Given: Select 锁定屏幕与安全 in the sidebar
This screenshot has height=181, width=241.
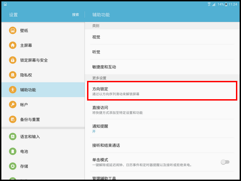Looking at the screenshot, I should click(x=43, y=60).
